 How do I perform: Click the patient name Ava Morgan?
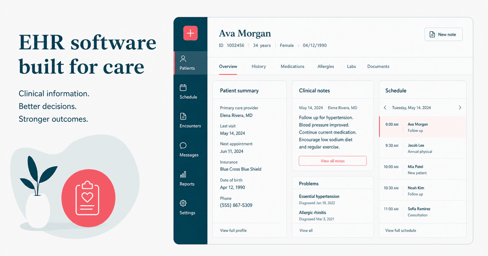[x=245, y=33]
